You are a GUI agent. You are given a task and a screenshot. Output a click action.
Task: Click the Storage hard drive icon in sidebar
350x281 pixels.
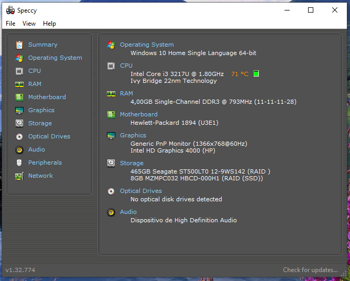pyautogui.click(x=19, y=123)
